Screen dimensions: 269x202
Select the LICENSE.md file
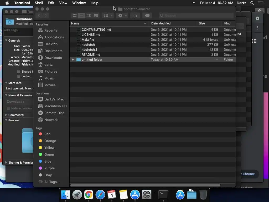point(153,35)
